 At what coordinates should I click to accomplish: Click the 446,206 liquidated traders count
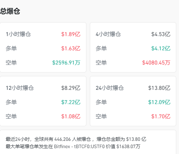click(x=62, y=139)
